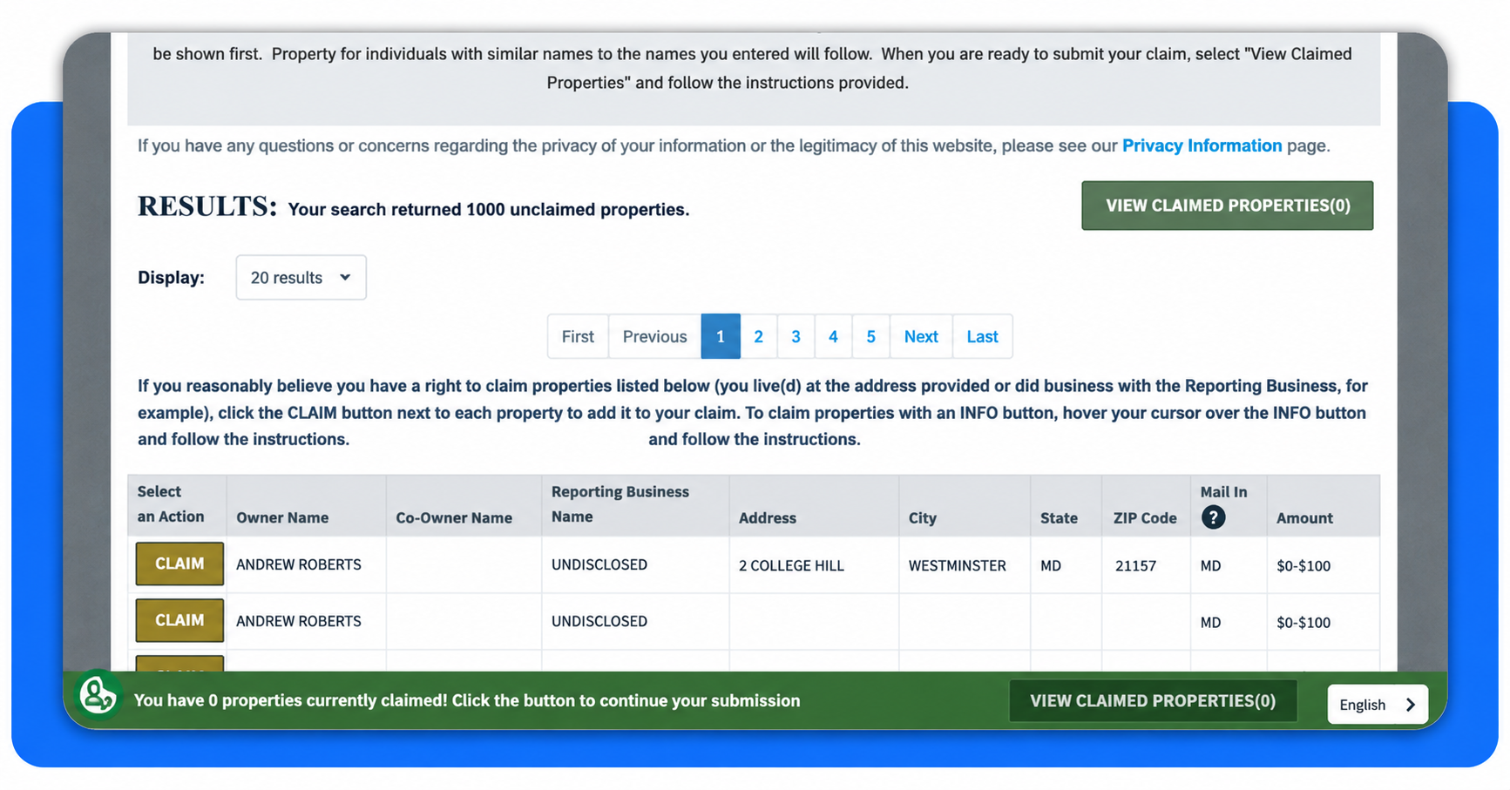Click the cookie preferences icon in green bar
The image size is (1510, 790).
click(98, 696)
